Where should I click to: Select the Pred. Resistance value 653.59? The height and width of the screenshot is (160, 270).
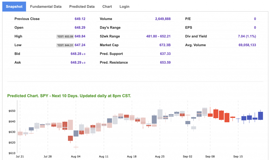pos(165,62)
